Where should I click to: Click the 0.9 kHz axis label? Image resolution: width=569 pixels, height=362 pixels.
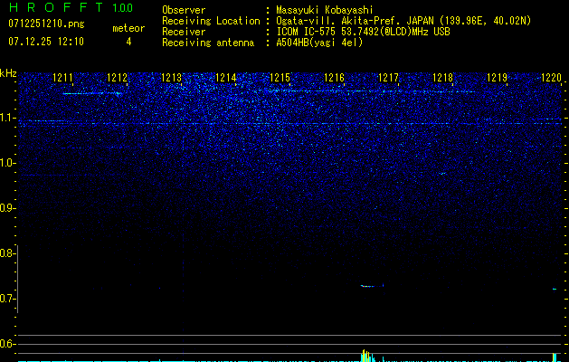(7, 208)
